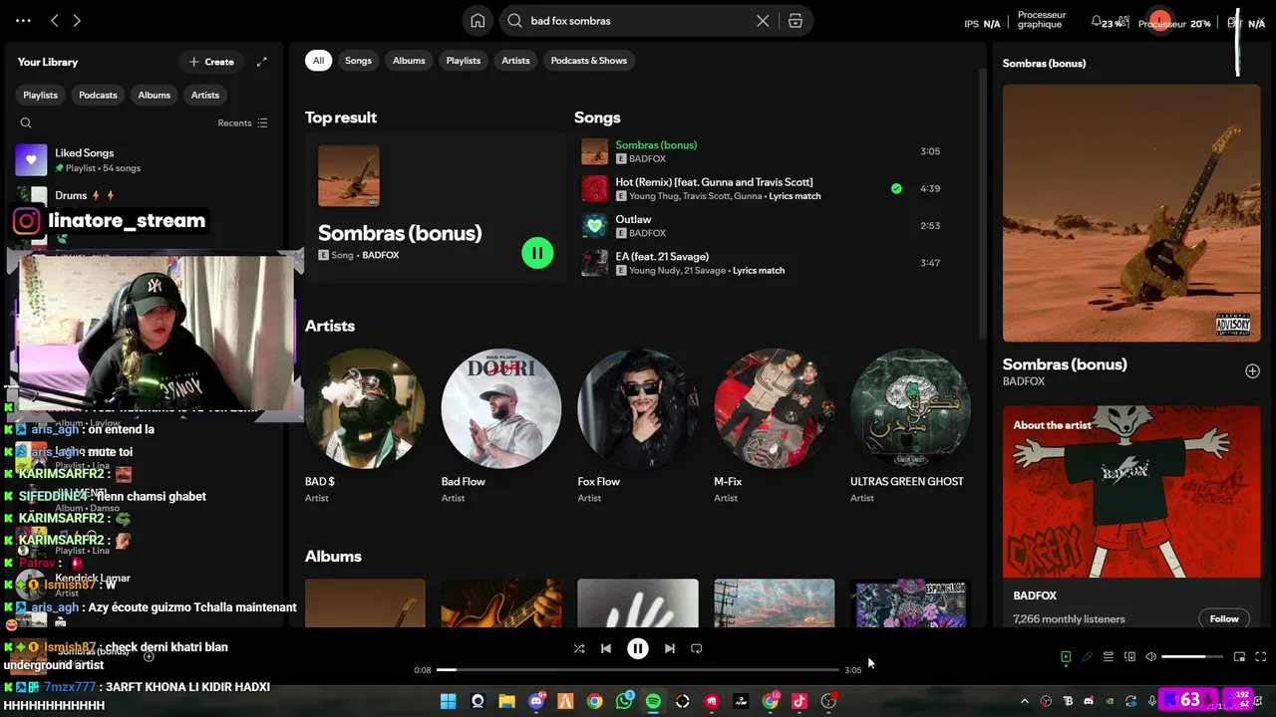Image resolution: width=1276 pixels, height=717 pixels.
Task: Go to Spotify Home via house icon
Action: click(x=478, y=21)
